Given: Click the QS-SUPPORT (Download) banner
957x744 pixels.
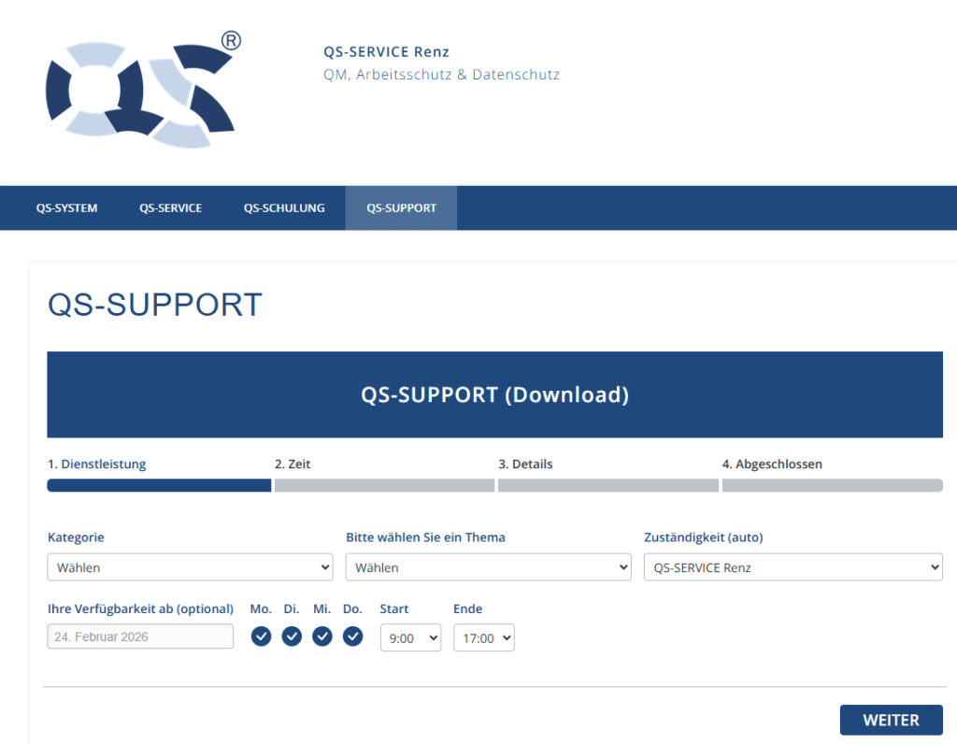Looking at the screenshot, I should [494, 394].
